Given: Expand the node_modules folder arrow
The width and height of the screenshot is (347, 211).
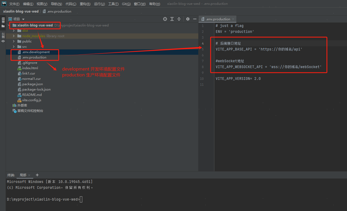Looking at the screenshot, I should pos(14,36).
